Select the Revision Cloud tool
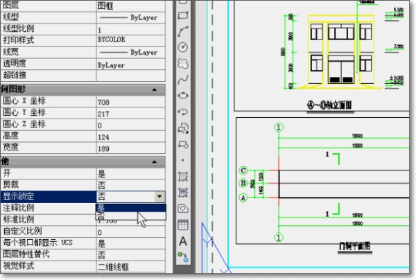The width and height of the screenshot is (416, 280). [183, 63]
